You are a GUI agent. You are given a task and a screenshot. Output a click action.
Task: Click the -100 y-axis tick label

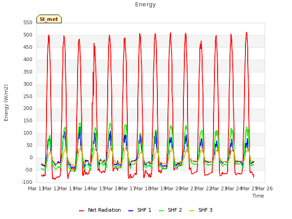click(x=27, y=182)
